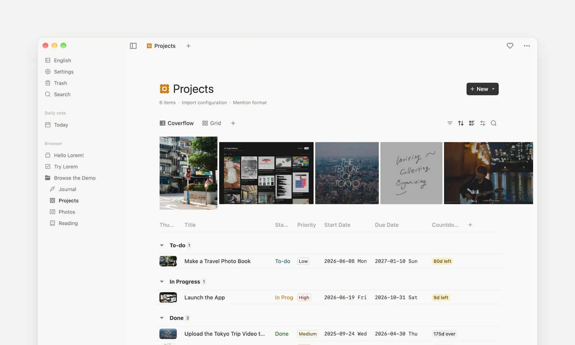The height and width of the screenshot is (345, 575).
Task: Open the view properties sliders icon
Action: pos(483,123)
